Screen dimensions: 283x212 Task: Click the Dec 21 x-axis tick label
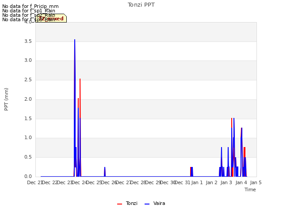pos(34,182)
